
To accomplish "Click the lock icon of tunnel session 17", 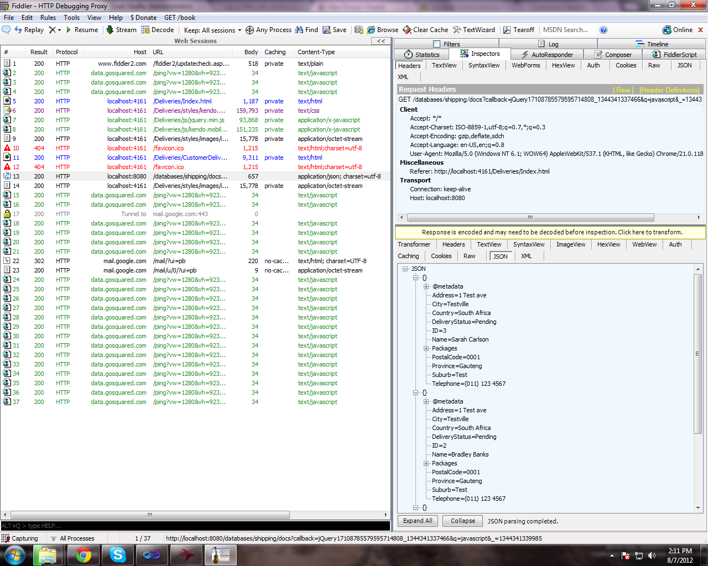I will pyautogui.click(x=7, y=214).
